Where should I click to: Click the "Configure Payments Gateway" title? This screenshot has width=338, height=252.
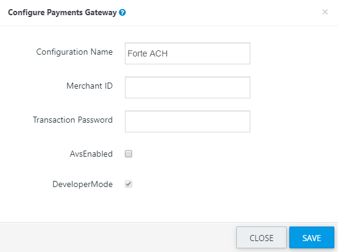[x=62, y=13]
